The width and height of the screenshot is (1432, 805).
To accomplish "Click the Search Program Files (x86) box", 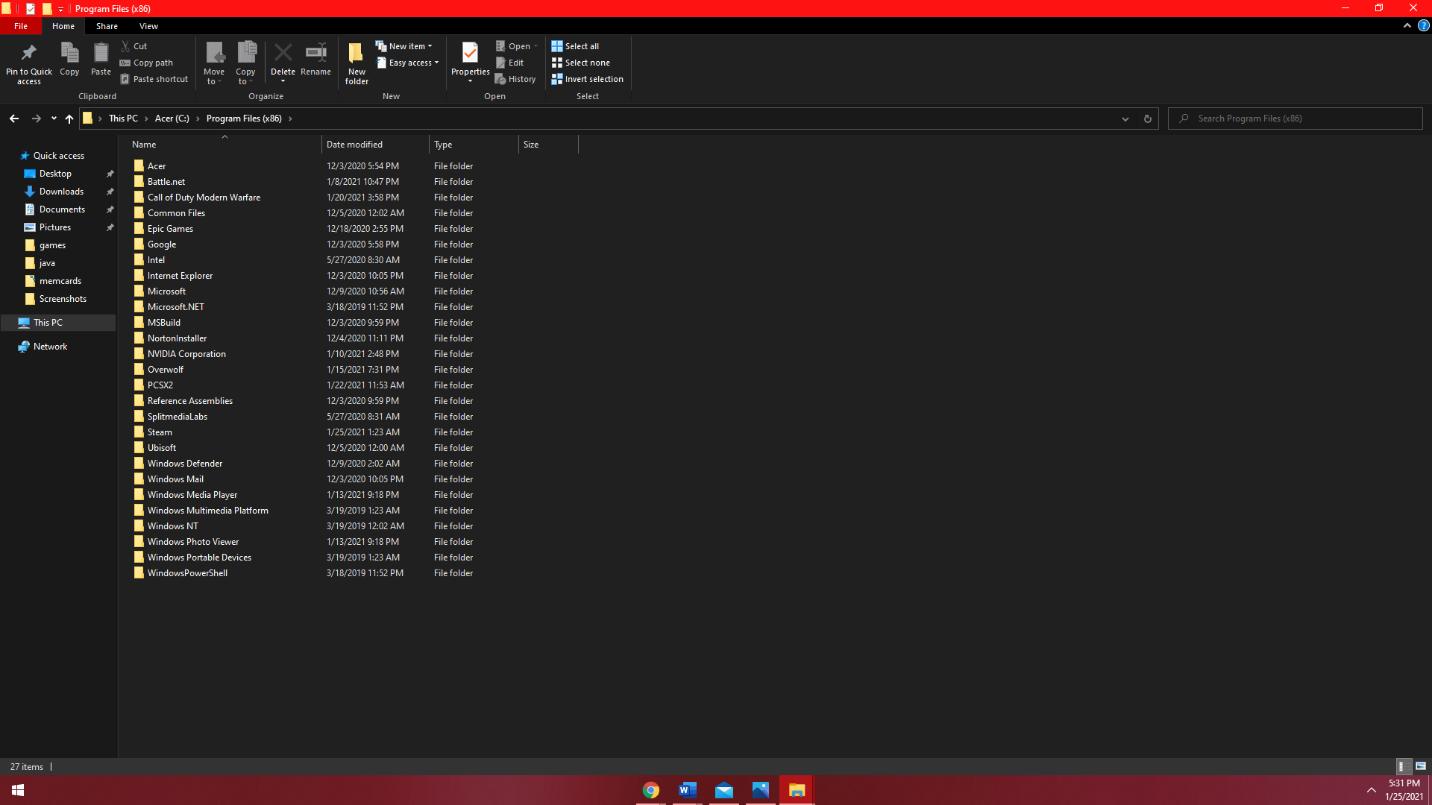I will click(1296, 119).
